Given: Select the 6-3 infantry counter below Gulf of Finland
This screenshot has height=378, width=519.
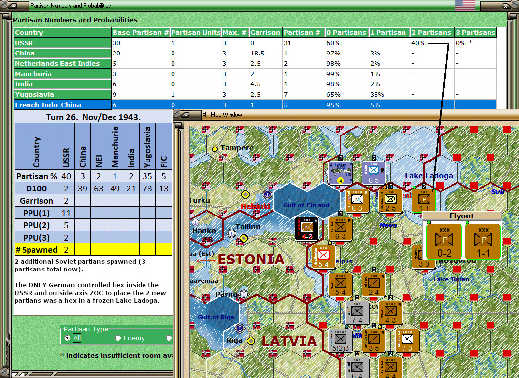Looking at the screenshot, I should 340,229.
